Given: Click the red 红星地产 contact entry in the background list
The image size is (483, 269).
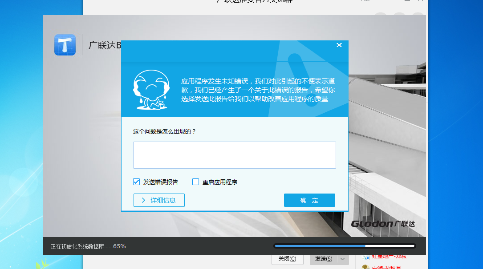Looking at the screenshot, I should pos(389,257).
